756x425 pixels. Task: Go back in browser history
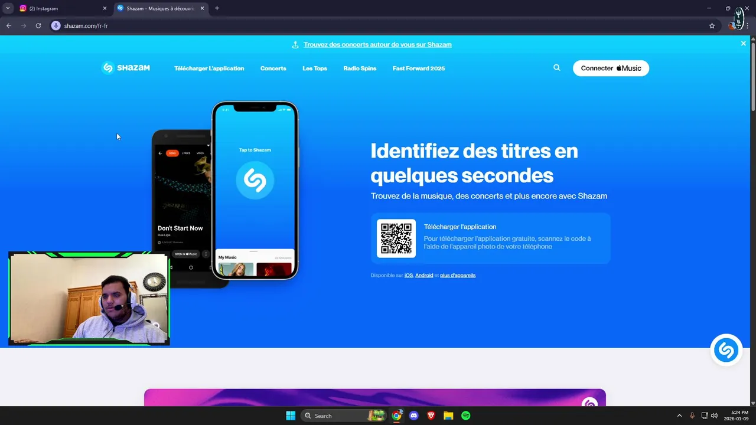tap(9, 26)
